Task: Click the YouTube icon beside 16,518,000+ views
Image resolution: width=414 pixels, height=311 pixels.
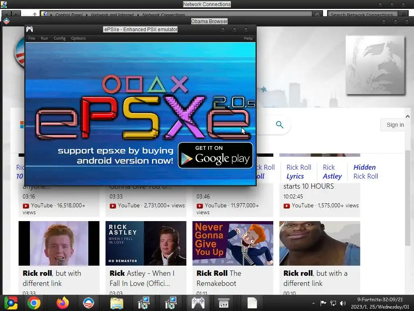Action: [x=26, y=206]
